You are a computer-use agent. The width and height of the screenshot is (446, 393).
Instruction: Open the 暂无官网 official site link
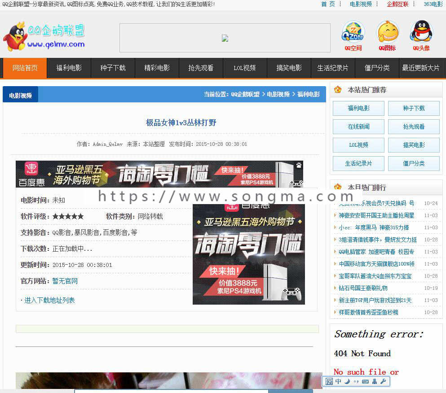[65, 281]
